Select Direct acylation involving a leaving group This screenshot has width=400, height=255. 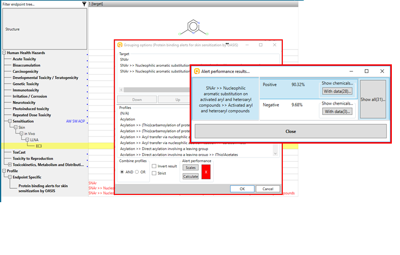(x=164, y=149)
